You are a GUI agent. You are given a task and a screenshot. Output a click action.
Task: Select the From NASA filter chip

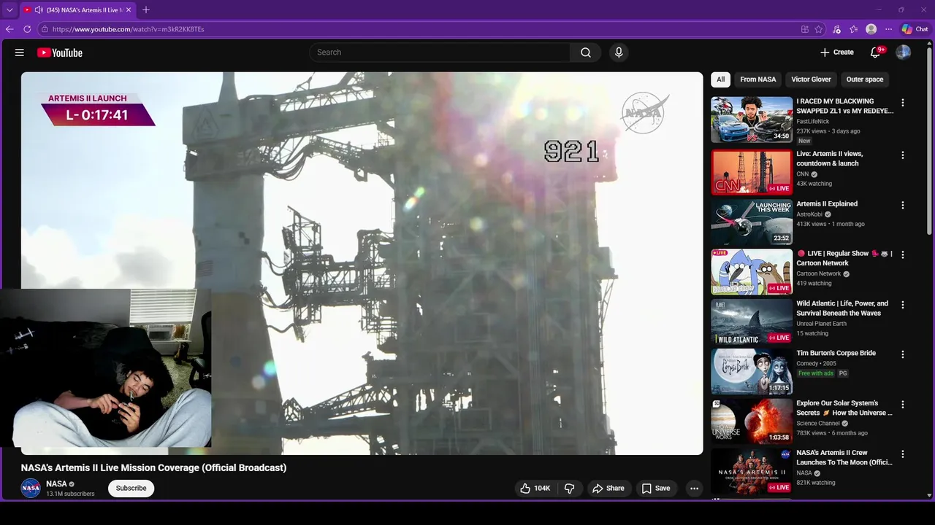[x=757, y=79]
